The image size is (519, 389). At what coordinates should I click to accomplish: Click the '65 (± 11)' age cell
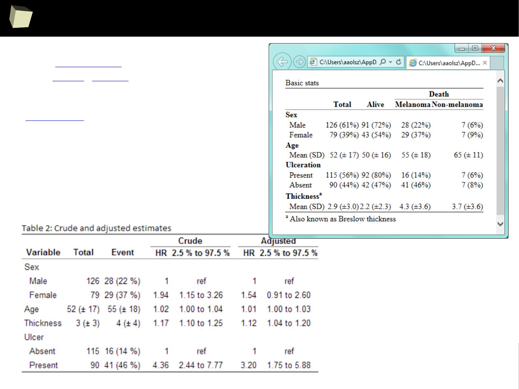pos(468,155)
